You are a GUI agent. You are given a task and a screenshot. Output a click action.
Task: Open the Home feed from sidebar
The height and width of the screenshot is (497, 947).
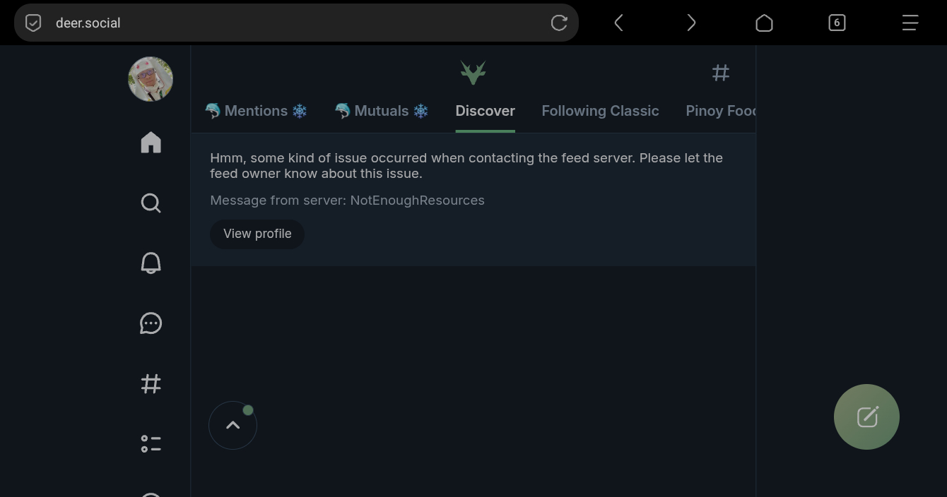point(151,143)
